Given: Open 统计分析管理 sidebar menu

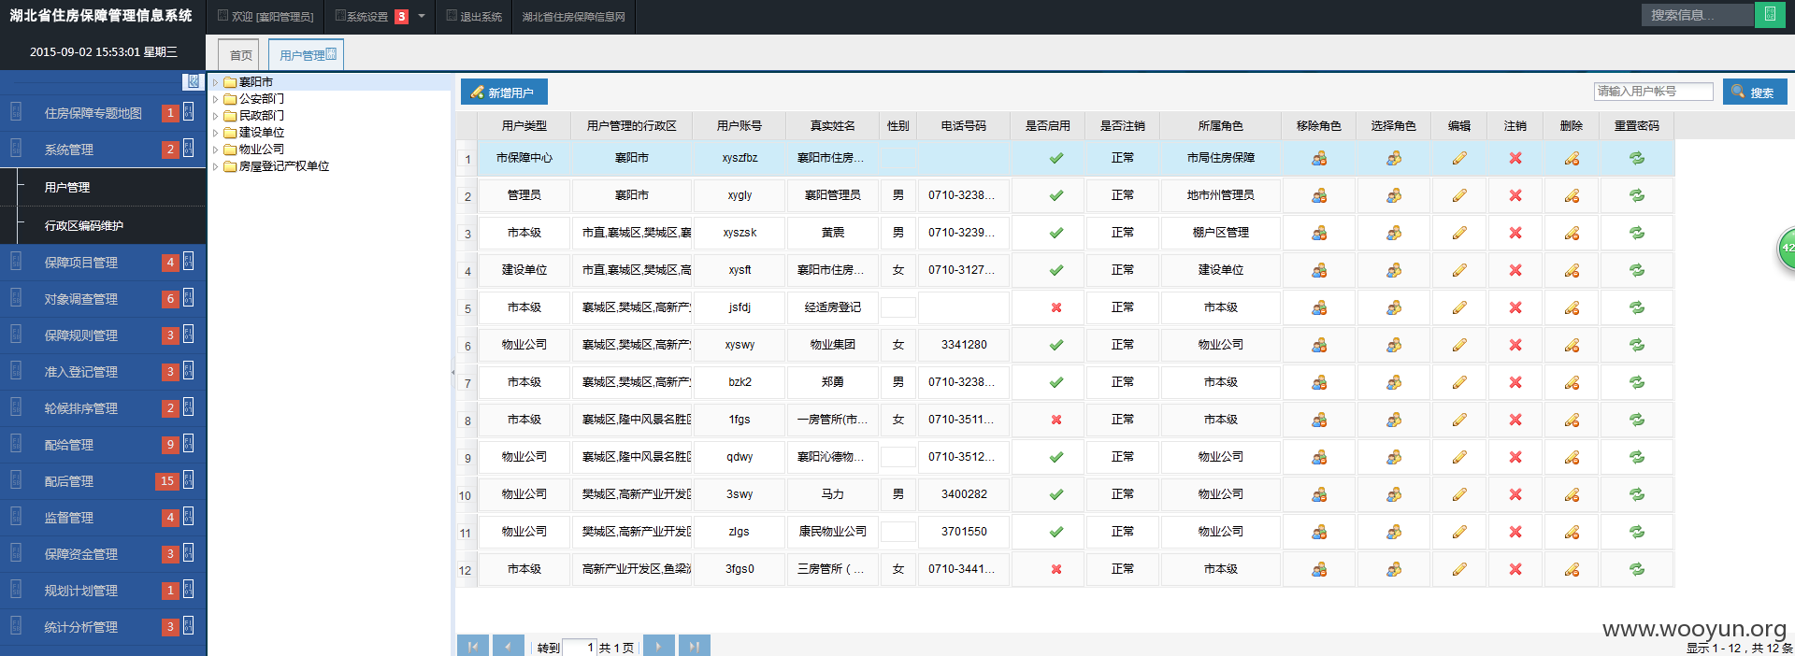Looking at the screenshot, I should click(x=103, y=627).
